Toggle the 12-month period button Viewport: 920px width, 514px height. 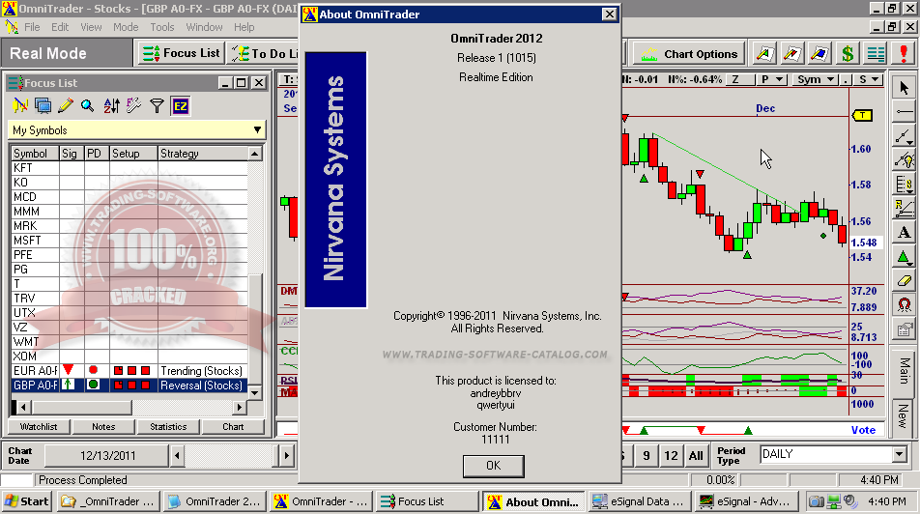[x=671, y=455]
